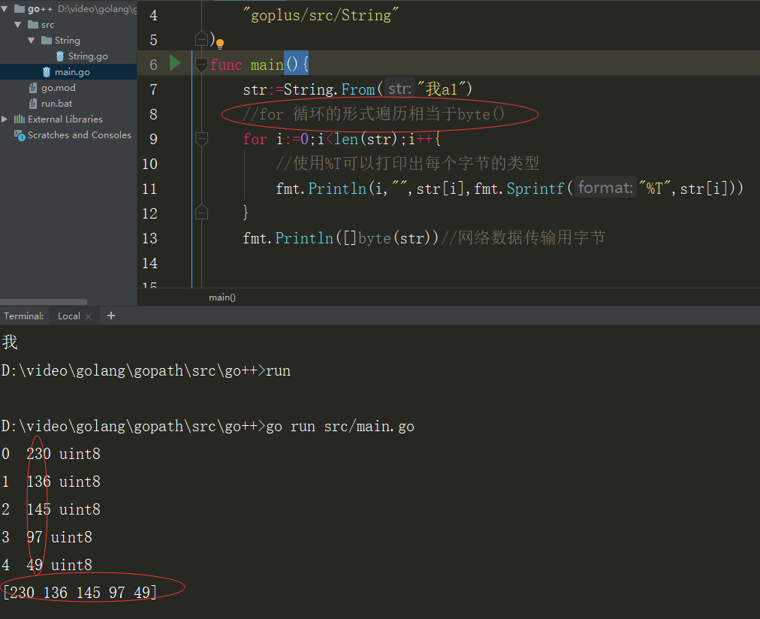Collapse the go++ project root folder
This screenshot has height=619, width=760.
point(5,9)
